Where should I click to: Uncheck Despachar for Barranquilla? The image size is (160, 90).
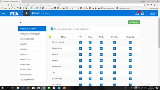pos(130,67)
